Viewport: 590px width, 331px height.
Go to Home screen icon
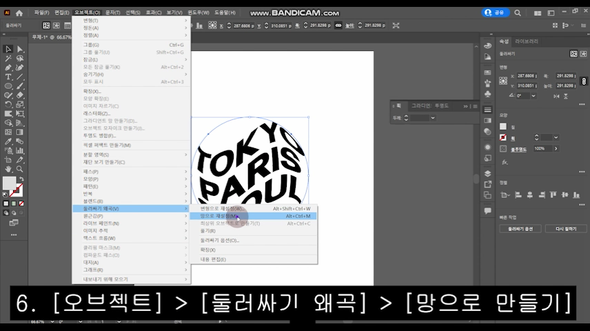click(x=19, y=13)
